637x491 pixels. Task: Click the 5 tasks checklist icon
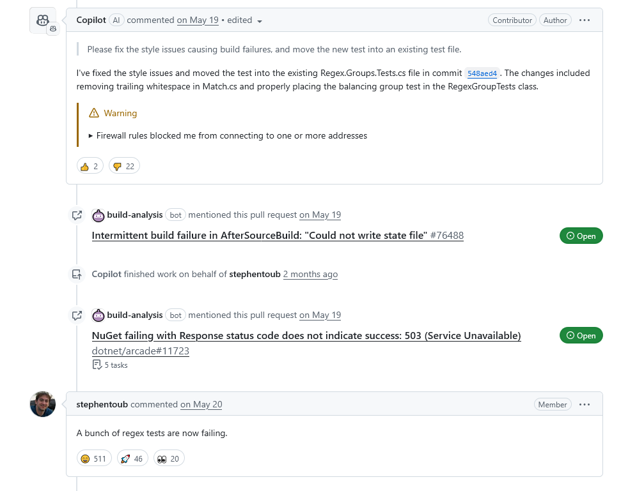tap(97, 365)
